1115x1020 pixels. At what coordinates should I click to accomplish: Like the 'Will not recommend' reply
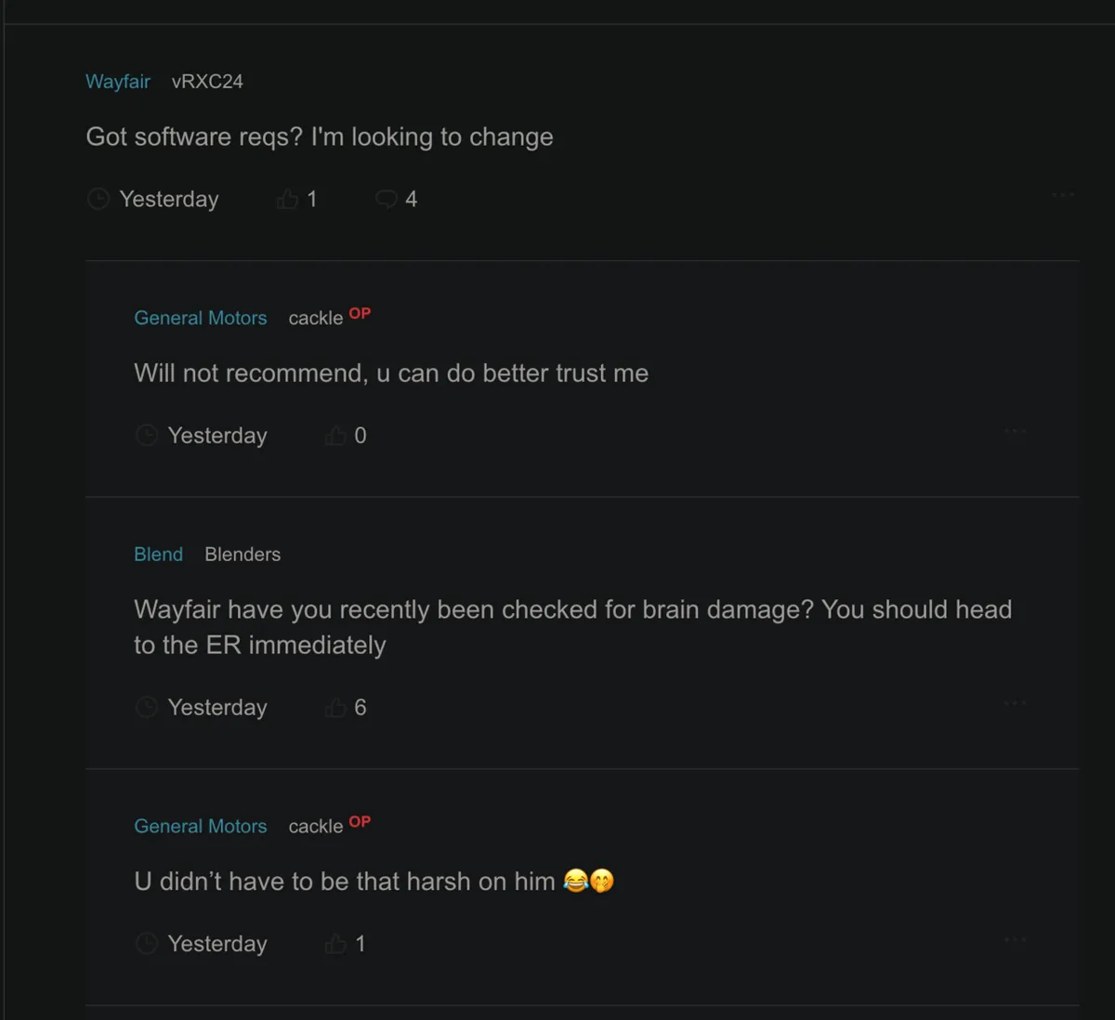click(335, 436)
